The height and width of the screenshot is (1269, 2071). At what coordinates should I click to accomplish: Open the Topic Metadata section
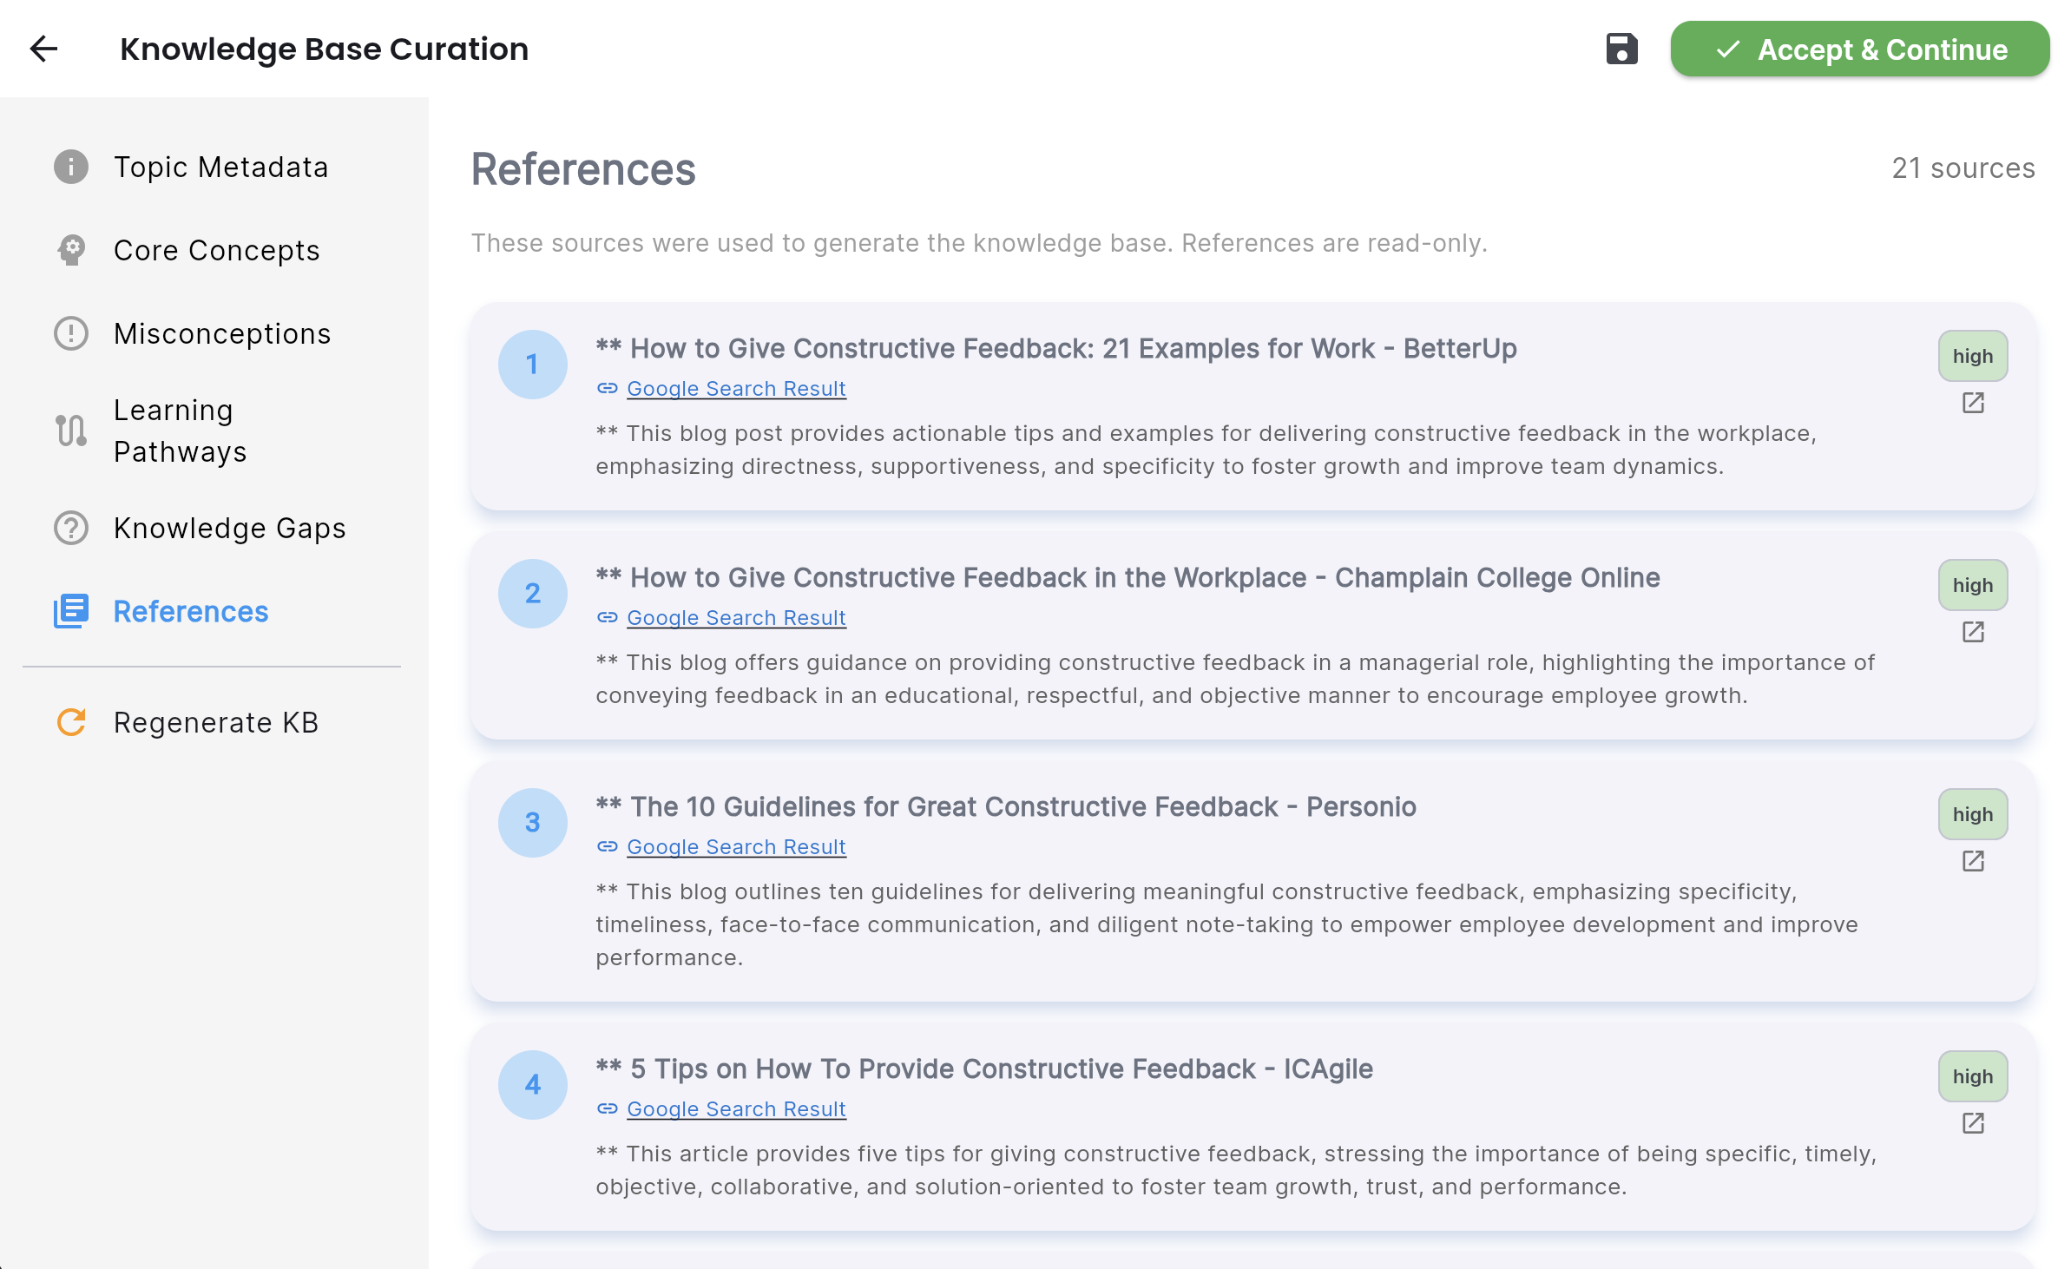coord(220,167)
